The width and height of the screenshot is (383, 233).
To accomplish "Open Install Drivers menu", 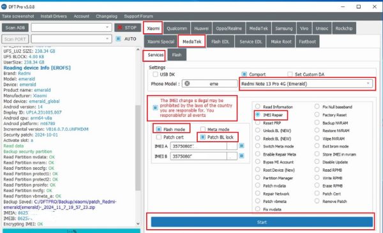I will pos(54,17).
